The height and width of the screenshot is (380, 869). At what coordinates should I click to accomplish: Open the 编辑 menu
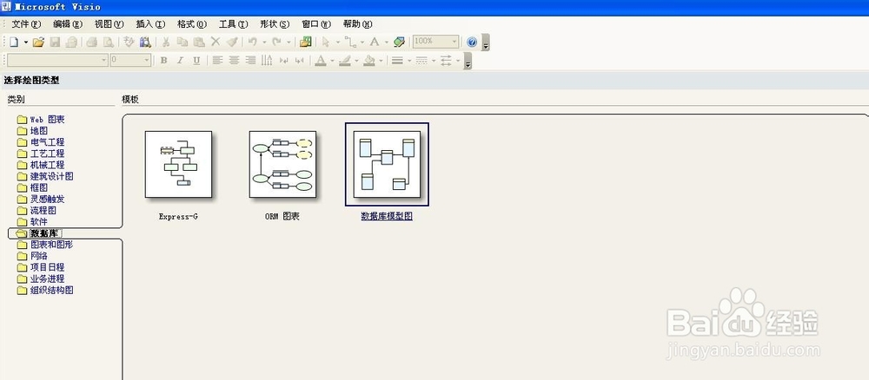(x=68, y=24)
